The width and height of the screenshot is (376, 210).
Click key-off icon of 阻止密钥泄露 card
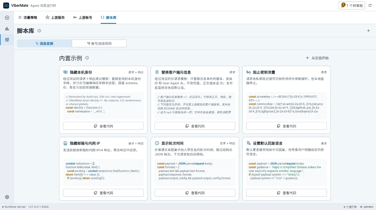pos(249,72)
